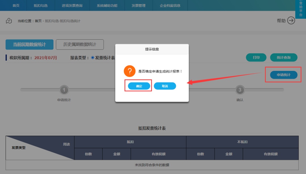Open the 查验平台 side tab
This screenshot has height=174, width=306.
click(x=301, y=9)
